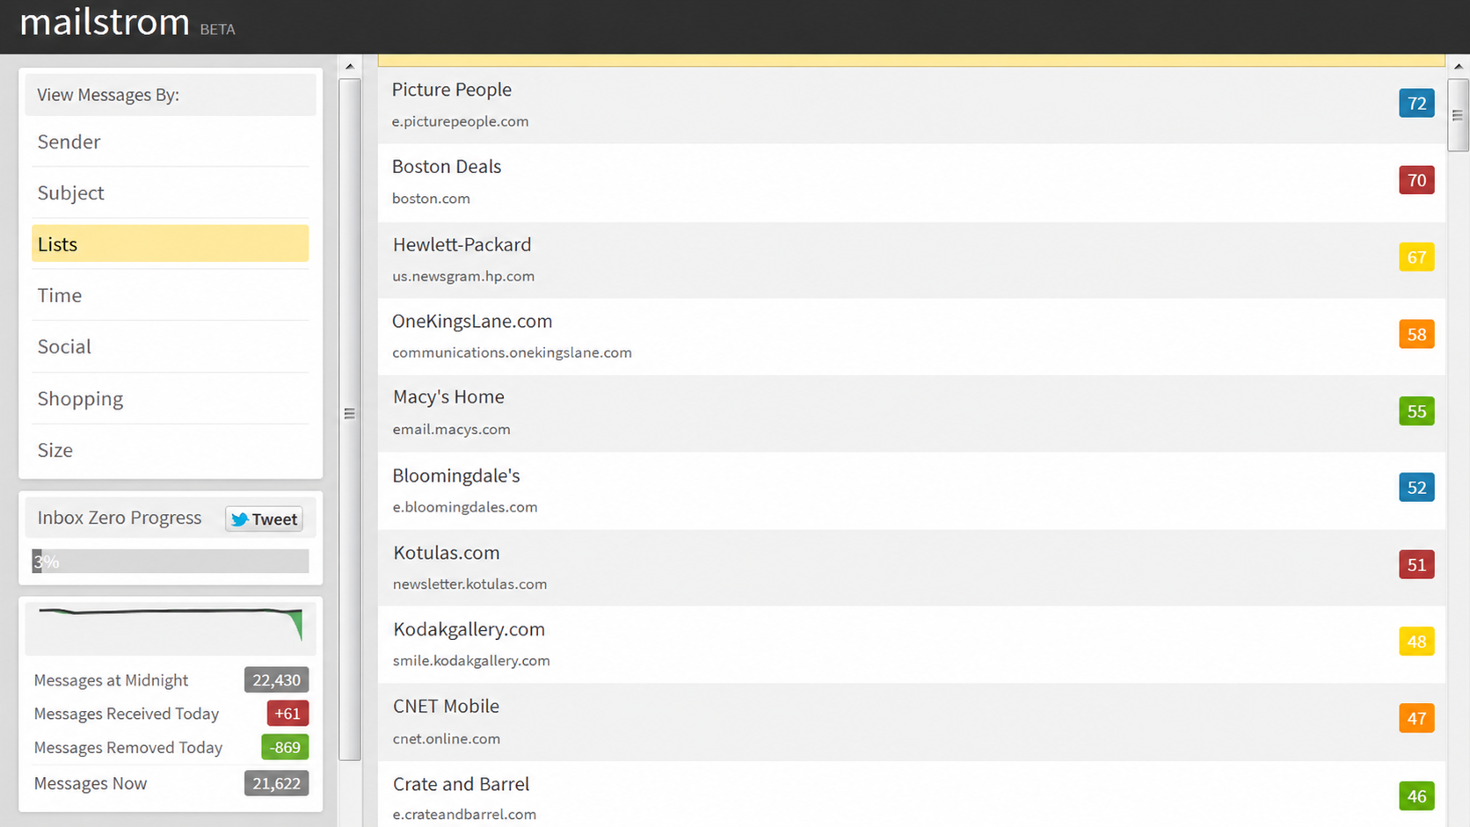The height and width of the screenshot is (827, 1470).
Task: Click the Tweet button
Action: (x=264, y=519)
